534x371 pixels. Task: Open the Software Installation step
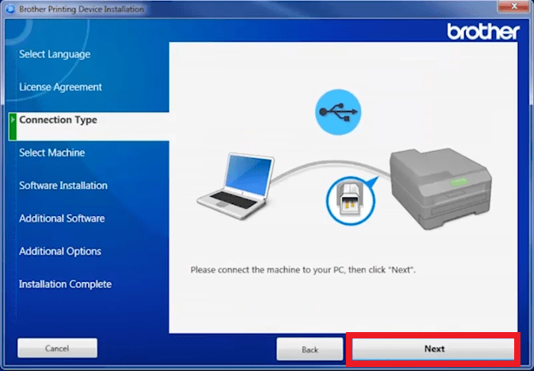coord(63,186)
